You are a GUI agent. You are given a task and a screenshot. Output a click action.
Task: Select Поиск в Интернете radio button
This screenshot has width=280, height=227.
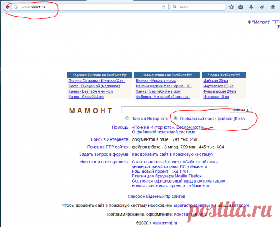[x=127, y=119]
